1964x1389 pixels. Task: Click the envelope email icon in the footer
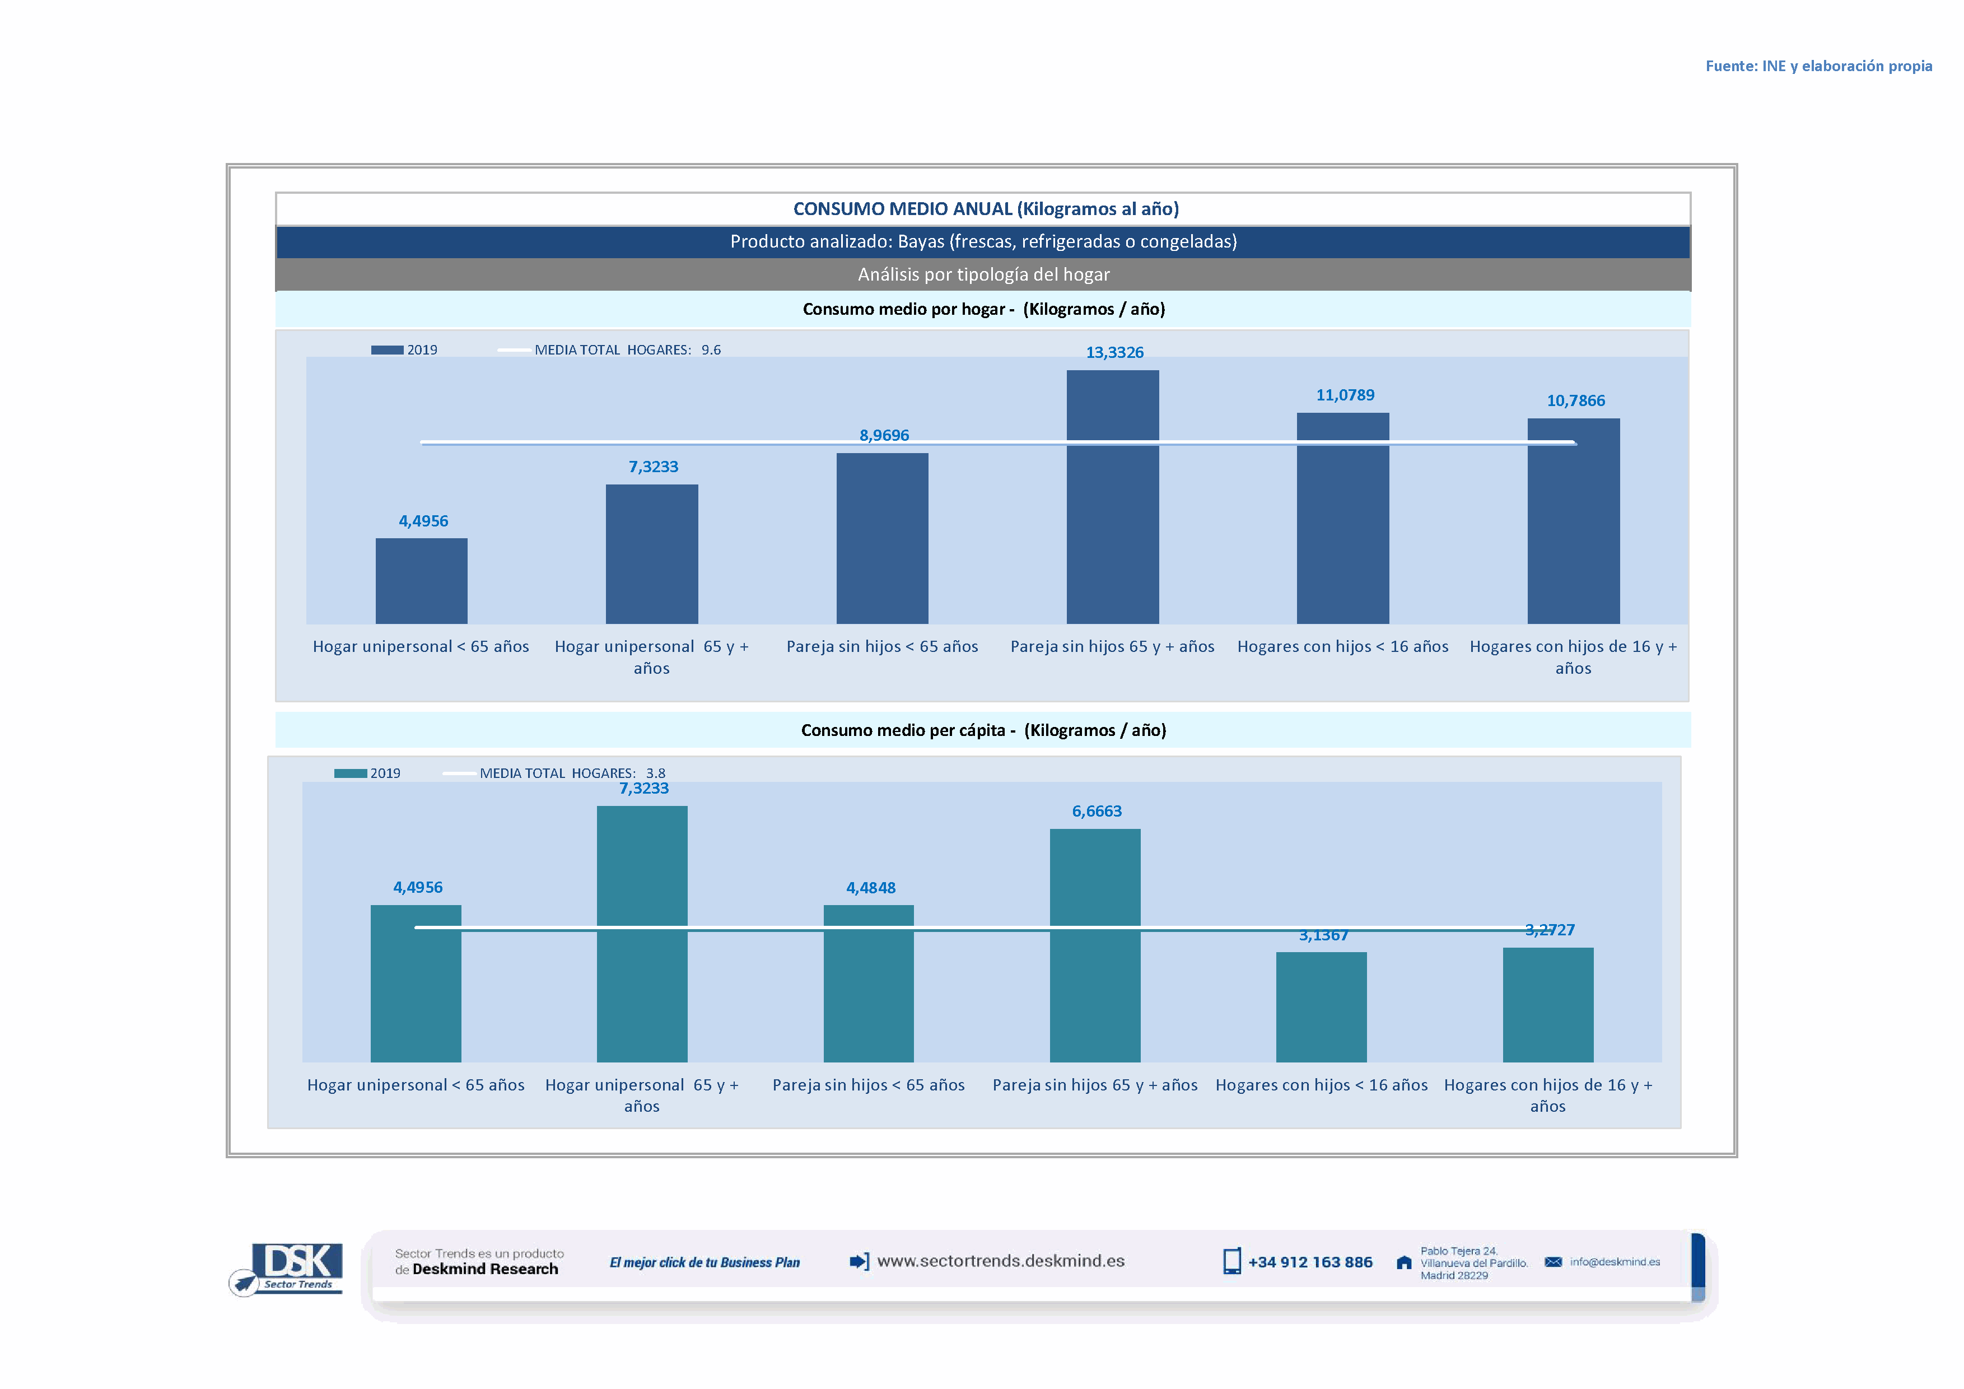[1554, 1262]
